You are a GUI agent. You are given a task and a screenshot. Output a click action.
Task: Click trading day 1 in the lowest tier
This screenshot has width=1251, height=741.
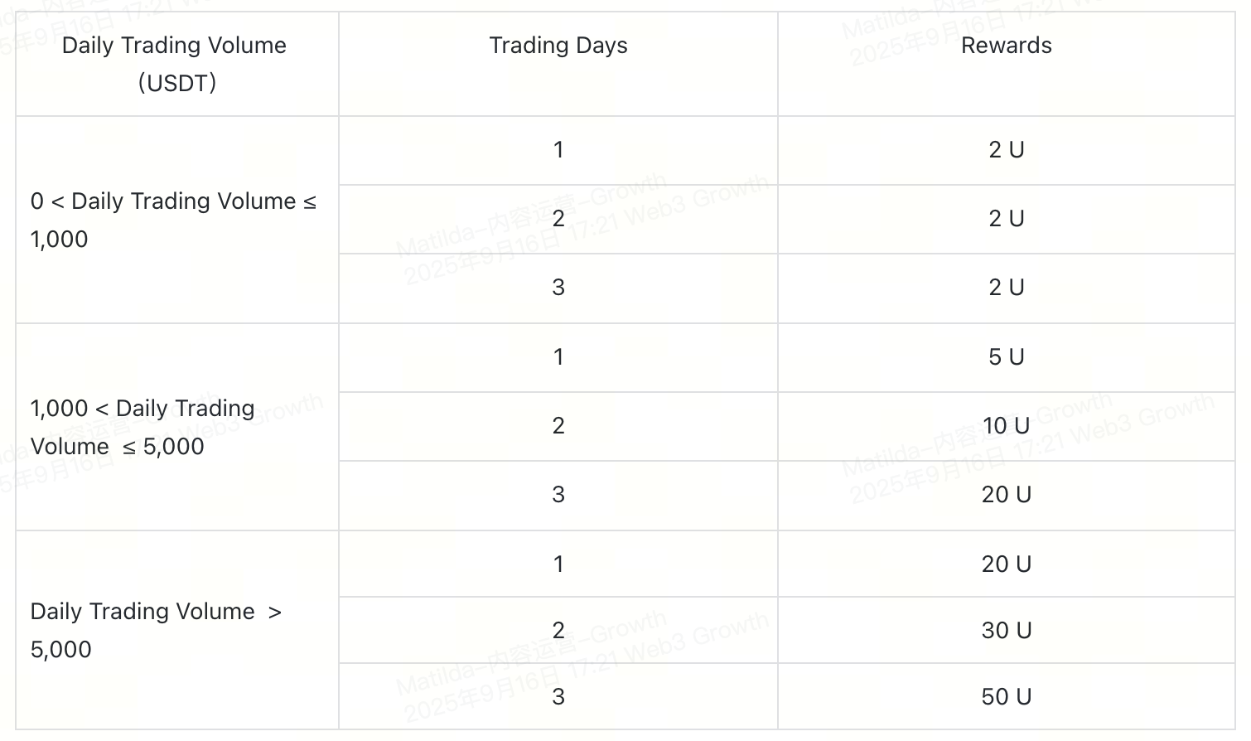pyautogui.click(x=558, y=150)
